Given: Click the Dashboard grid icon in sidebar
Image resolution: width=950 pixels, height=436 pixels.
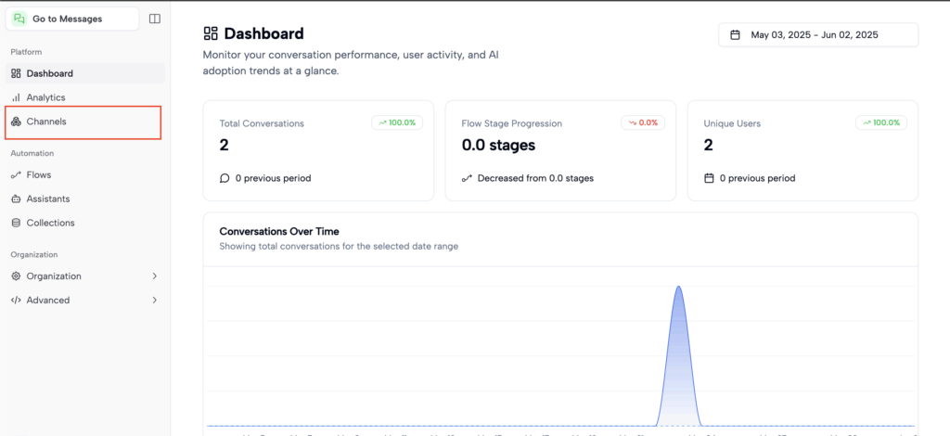Looking at the screenshot, I should [x=16, y=73].
